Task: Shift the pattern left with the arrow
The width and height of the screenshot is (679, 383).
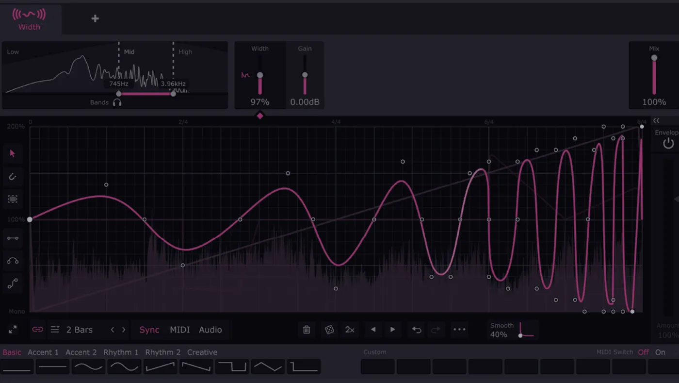Action: (373, 330)
